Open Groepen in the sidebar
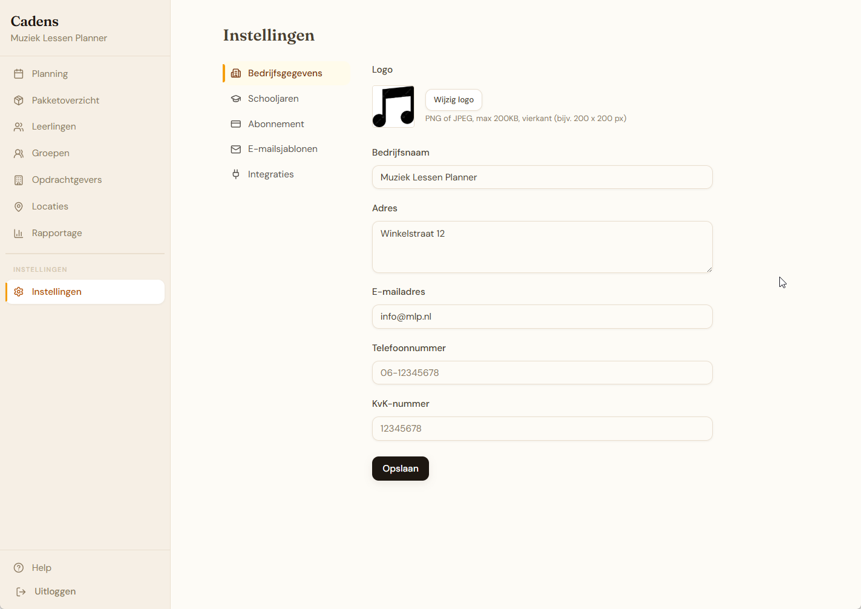Image resolution: width=861 pixels, height=609 pixels. click(x=51, y=153)
